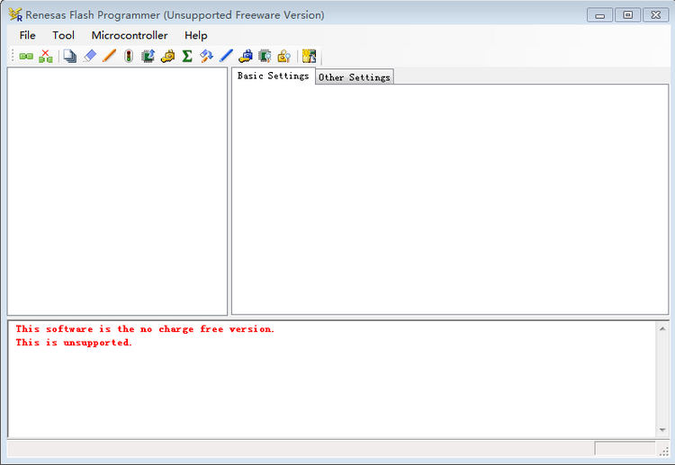Close the Renesas Flash Programmer window
The image size is (675, 465).
[x=655, y=15]
